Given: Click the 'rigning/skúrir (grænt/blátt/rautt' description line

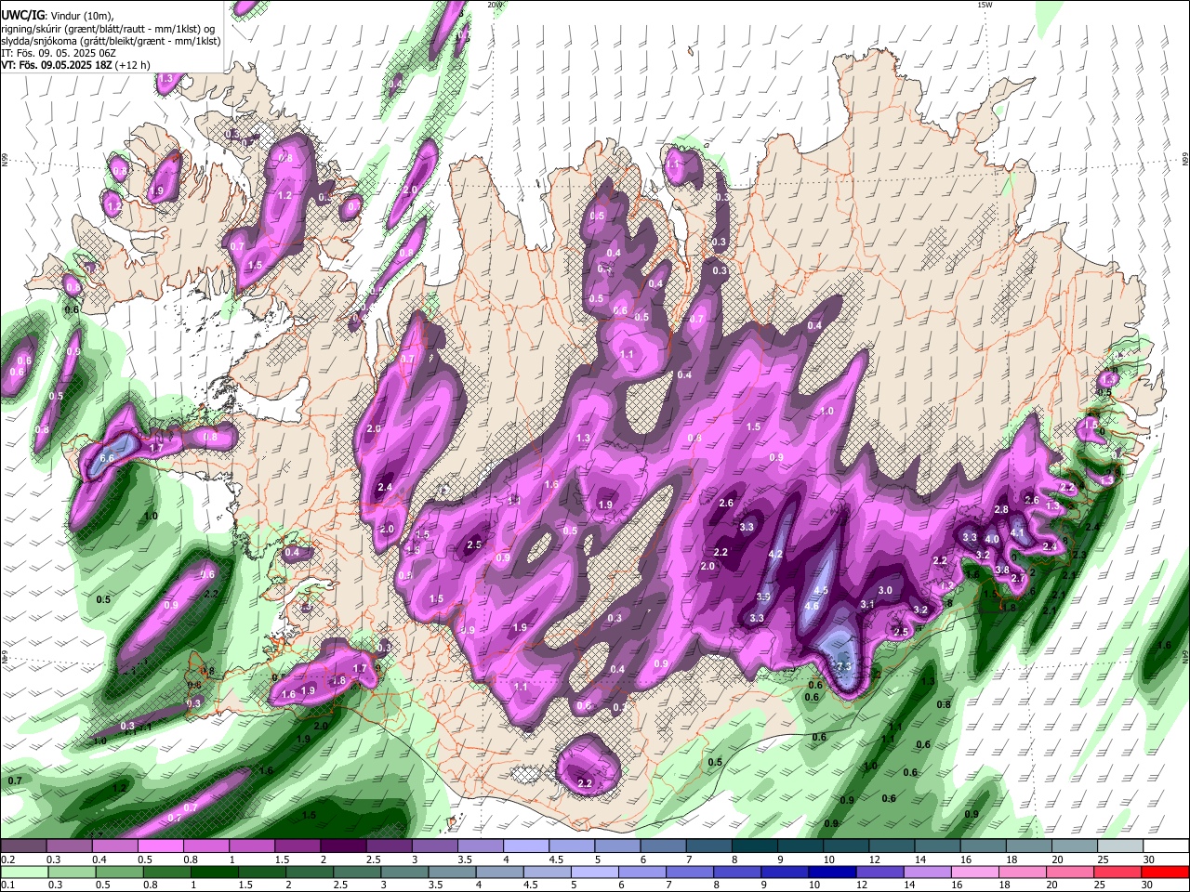Looking at the screenshot, I should tap(108, 29).
